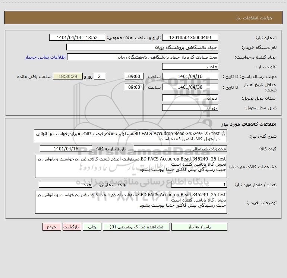Open 'مشاهده مدارک پیوستی (0)' button

tap(136, 227)
